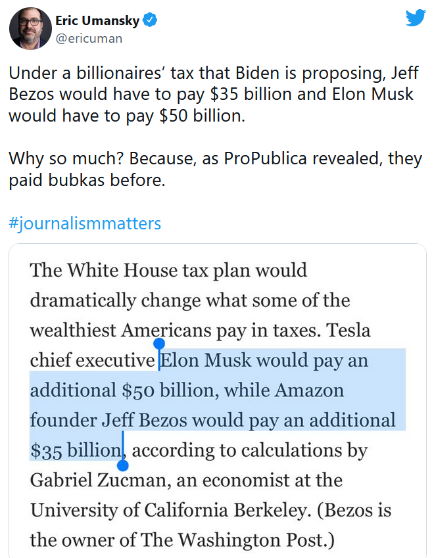Click the word 'bubkas' in the tweet
This screenshot has width=434, height=558.
(x=76, y=179)
